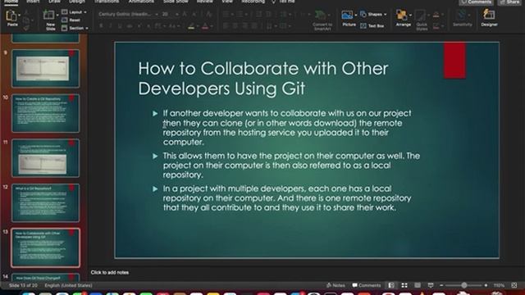The image size is (525, 295).
Task: Click the Text Box button
Action: pos(372,25)
